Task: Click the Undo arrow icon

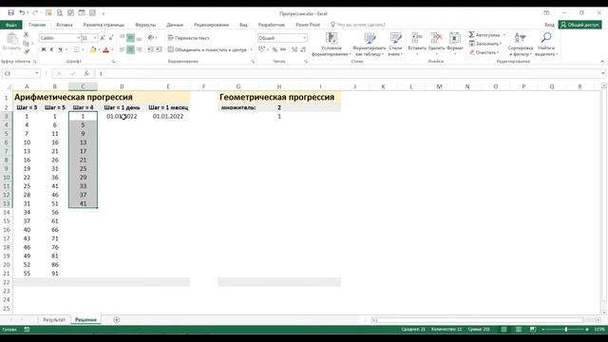Action: (x=22, y=12)
